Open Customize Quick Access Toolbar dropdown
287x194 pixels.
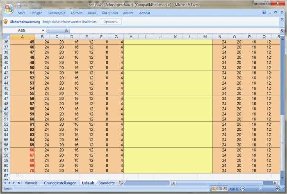click(x=43, y=6)
